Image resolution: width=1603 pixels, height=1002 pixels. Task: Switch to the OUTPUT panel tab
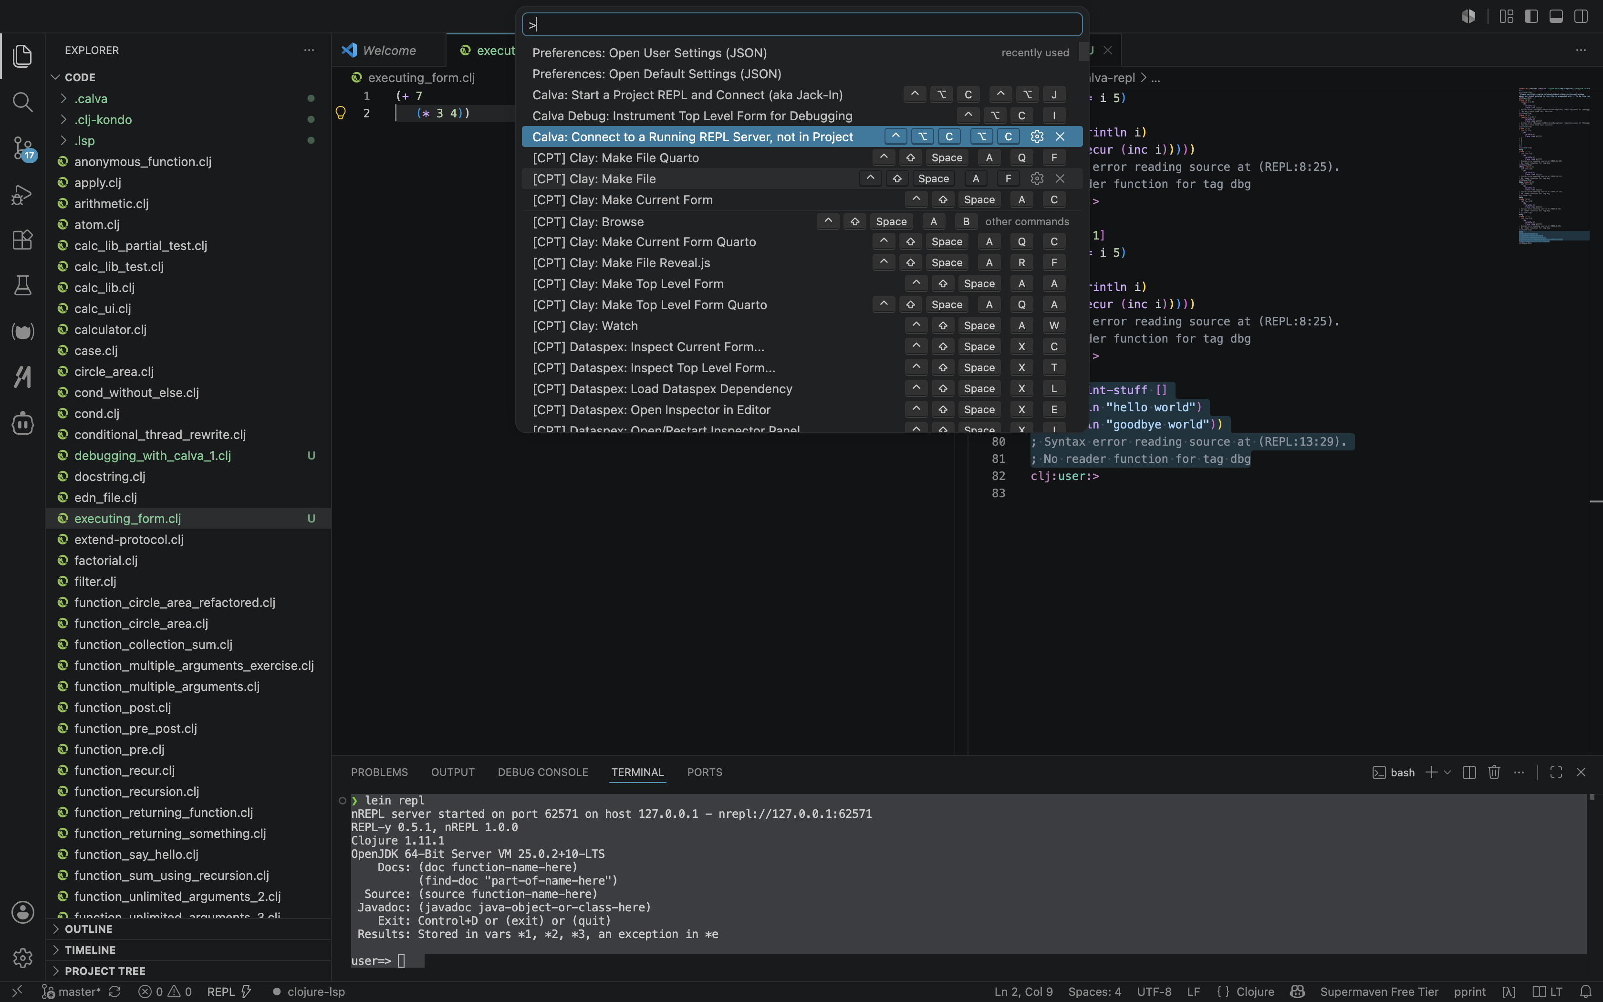pos(453,772)
